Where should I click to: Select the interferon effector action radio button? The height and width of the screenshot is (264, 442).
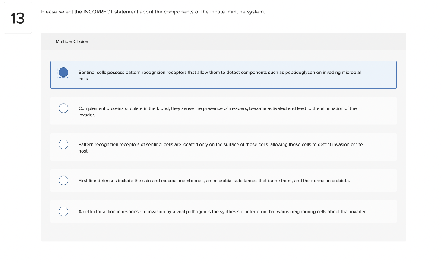[x=63, y=211]
